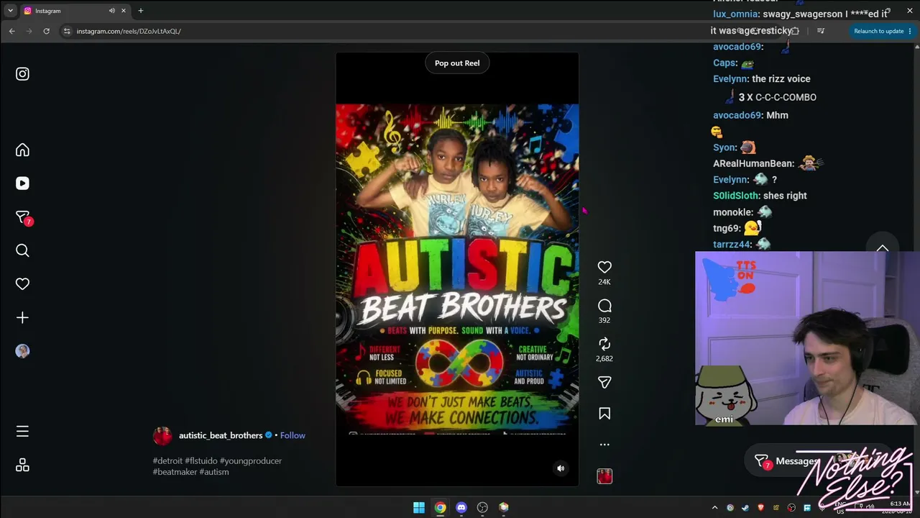Open the More hamburger menu in the sidebar

22,432
